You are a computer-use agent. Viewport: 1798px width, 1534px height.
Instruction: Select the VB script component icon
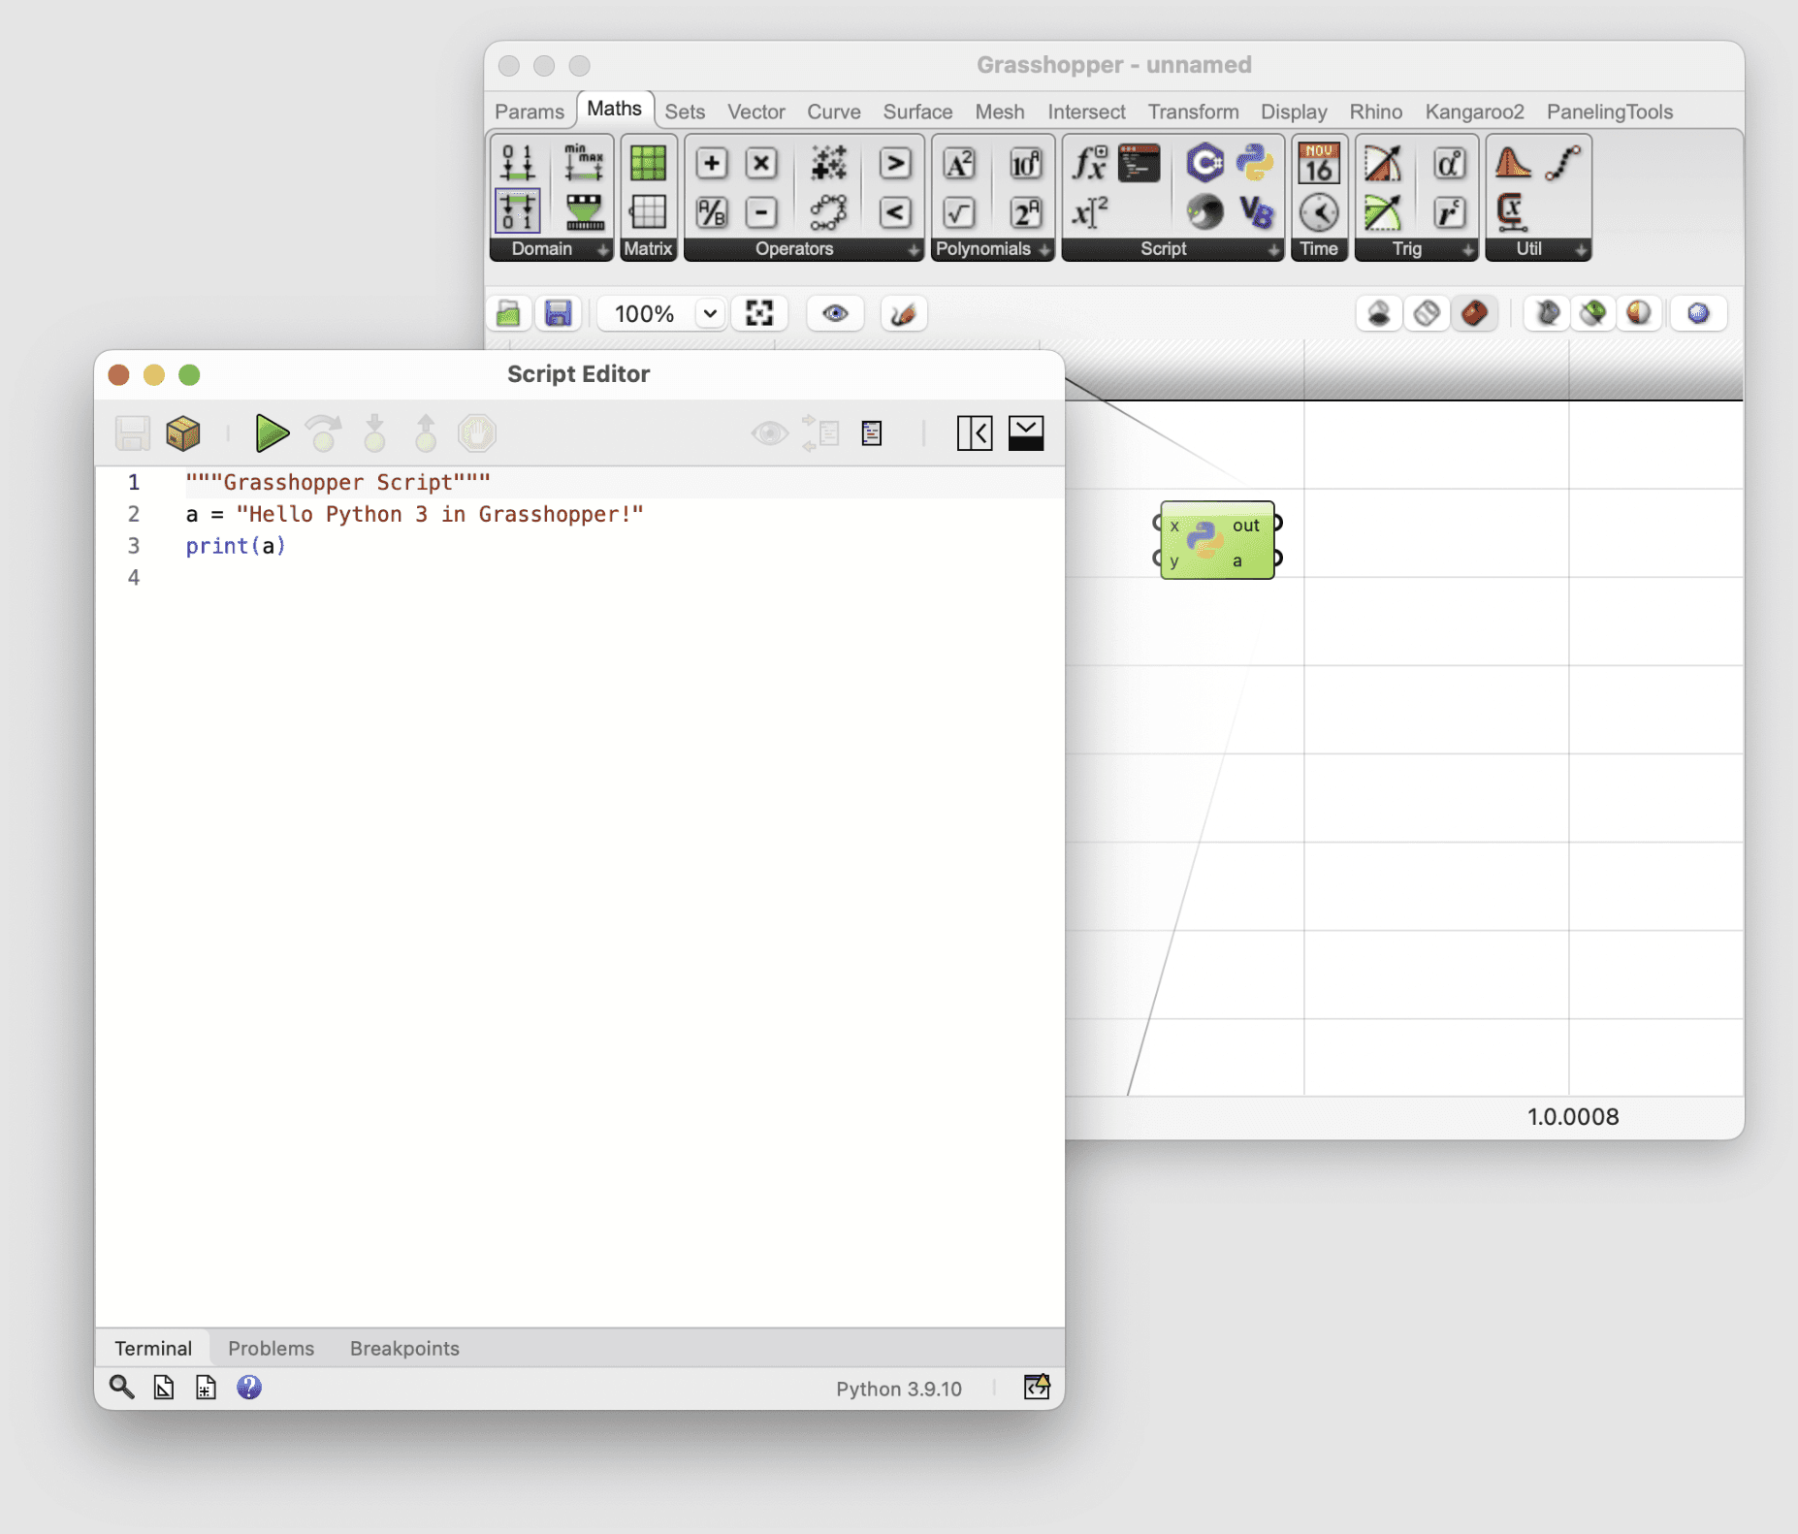tap(1255, 211)
